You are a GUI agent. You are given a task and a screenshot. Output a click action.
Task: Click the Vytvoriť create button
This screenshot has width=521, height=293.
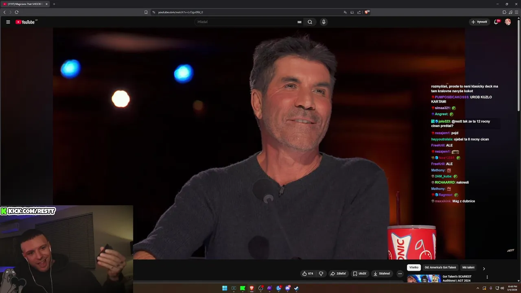[479, 22]
